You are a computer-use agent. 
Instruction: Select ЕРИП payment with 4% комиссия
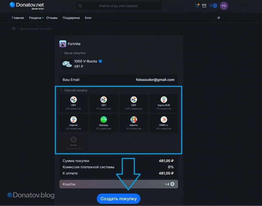pyautogui.click(x=164, y=123)
